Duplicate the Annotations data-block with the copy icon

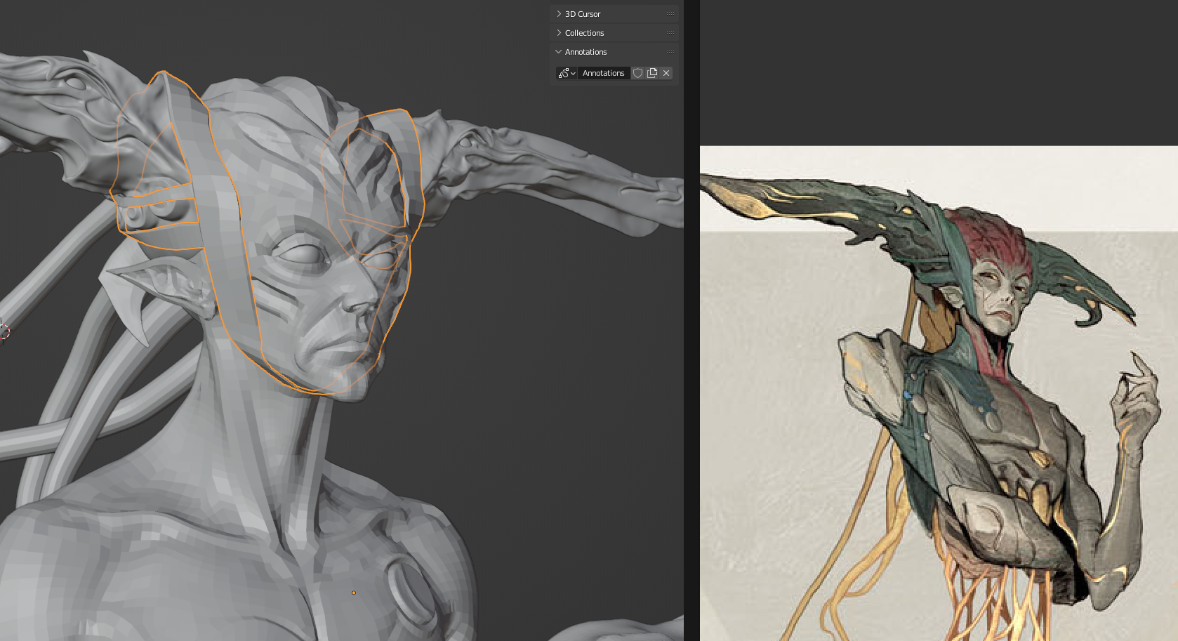(x=652, y=73)
